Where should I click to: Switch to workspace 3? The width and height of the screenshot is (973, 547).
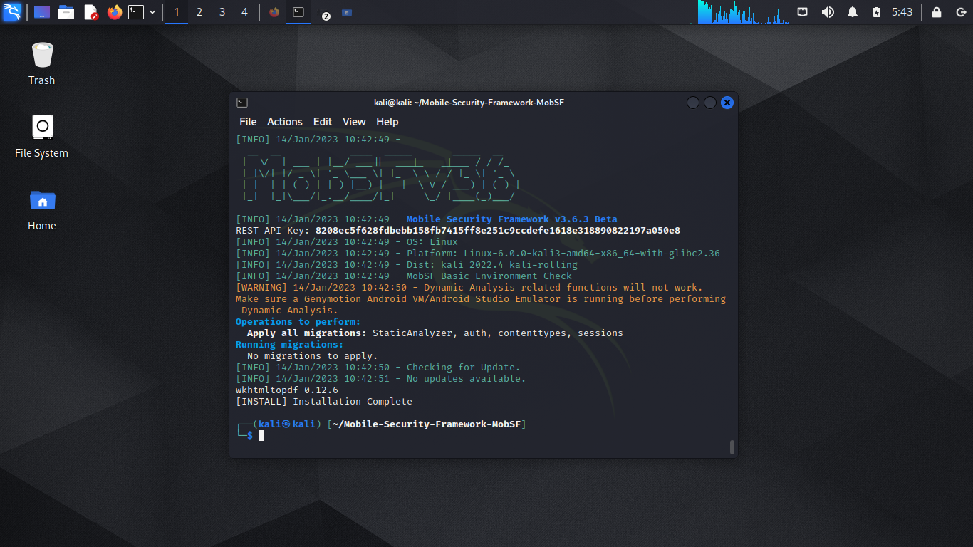click(x=222, y=12)
